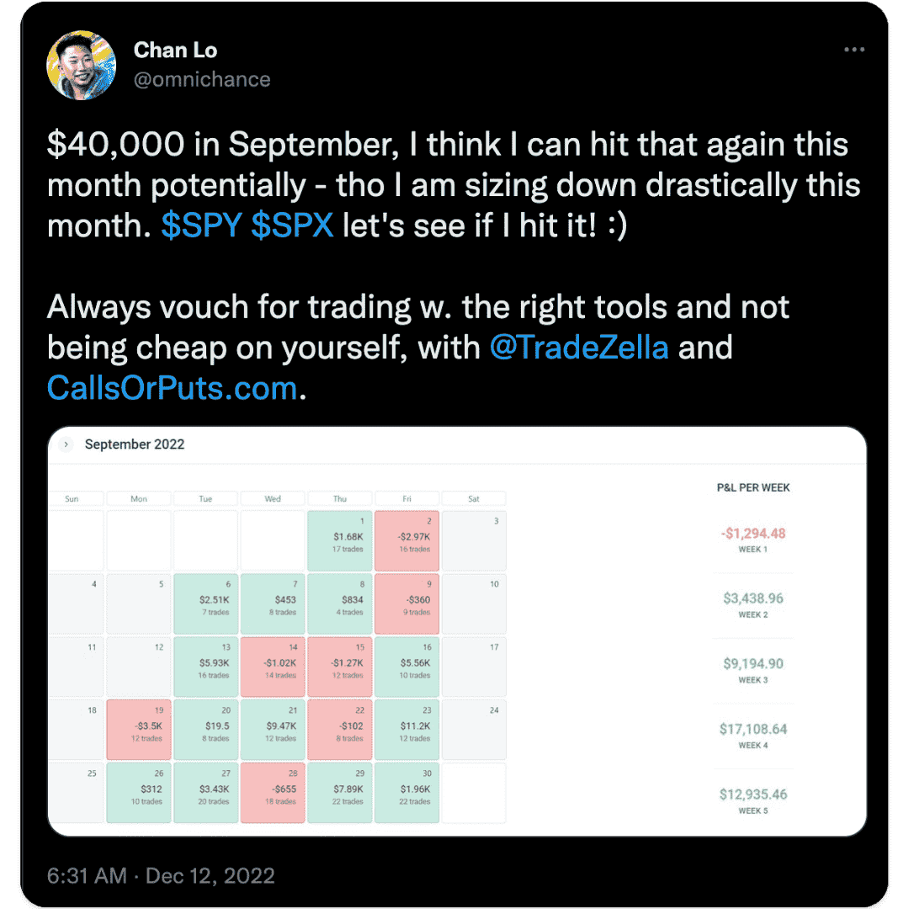
Task: Expand the September 2022 chevron arrow
Action: (x=67, y=444)
